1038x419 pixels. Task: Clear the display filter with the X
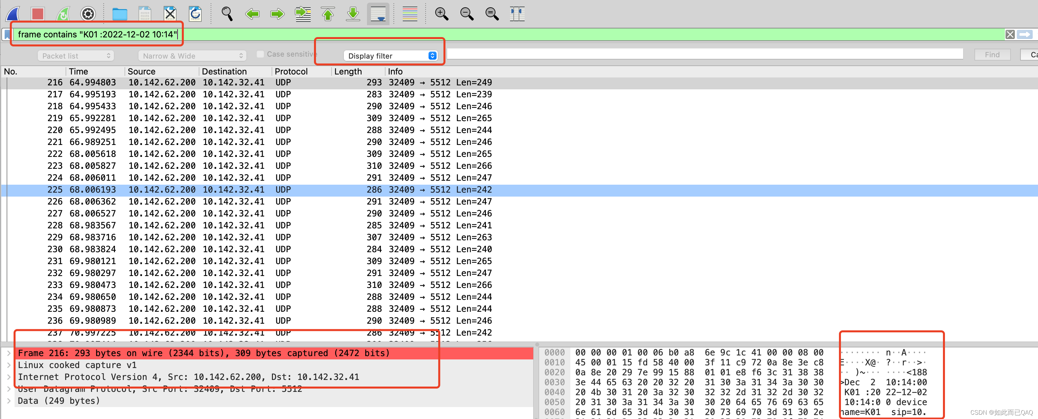1010,34
